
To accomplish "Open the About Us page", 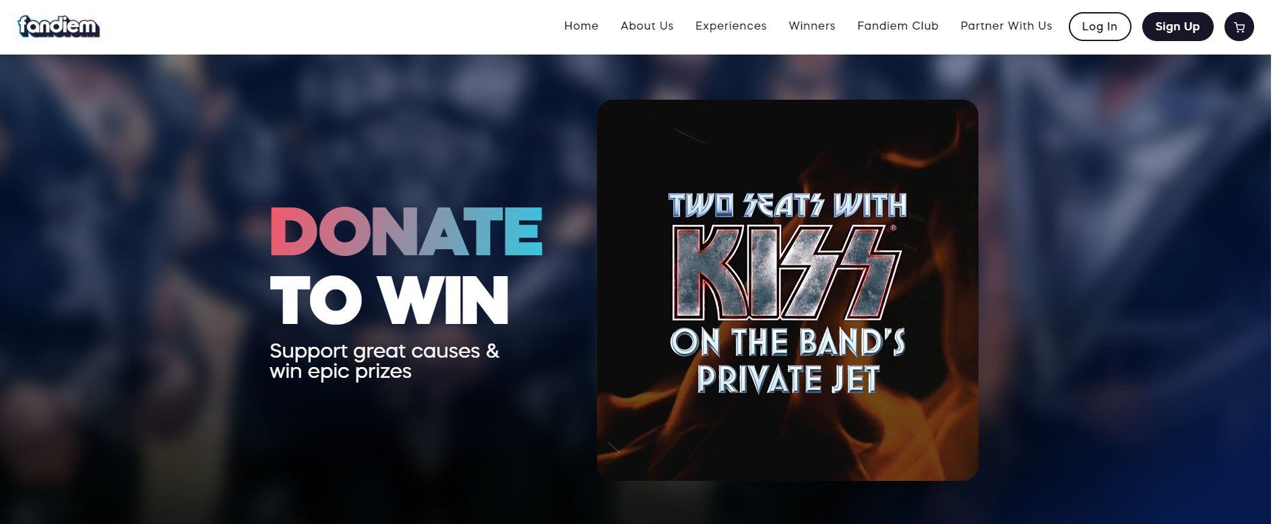I will tap(647, 26).
